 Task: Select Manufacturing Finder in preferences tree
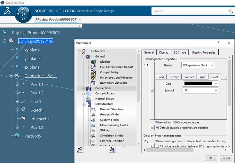[114, 125]
